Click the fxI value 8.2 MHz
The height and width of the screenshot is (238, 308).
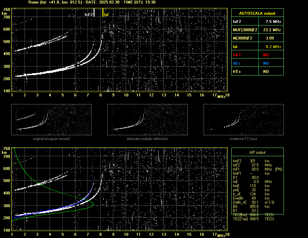coord(273,47)
